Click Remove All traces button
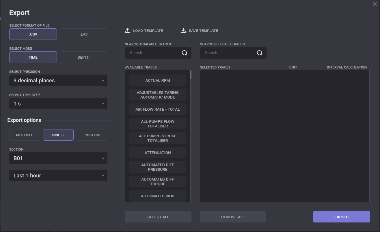 (233, 217)
